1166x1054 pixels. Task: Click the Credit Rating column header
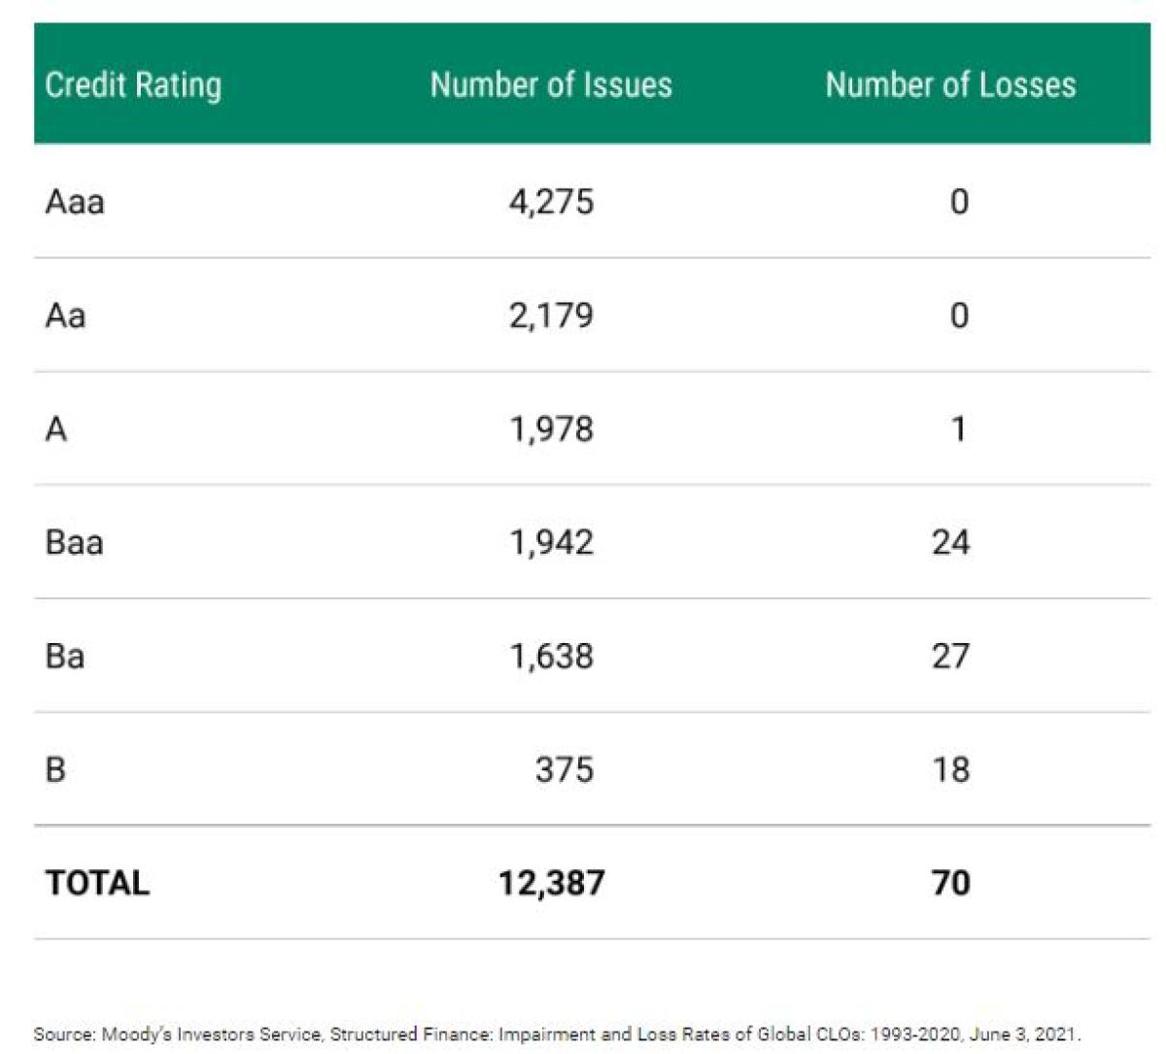point(133,85)
